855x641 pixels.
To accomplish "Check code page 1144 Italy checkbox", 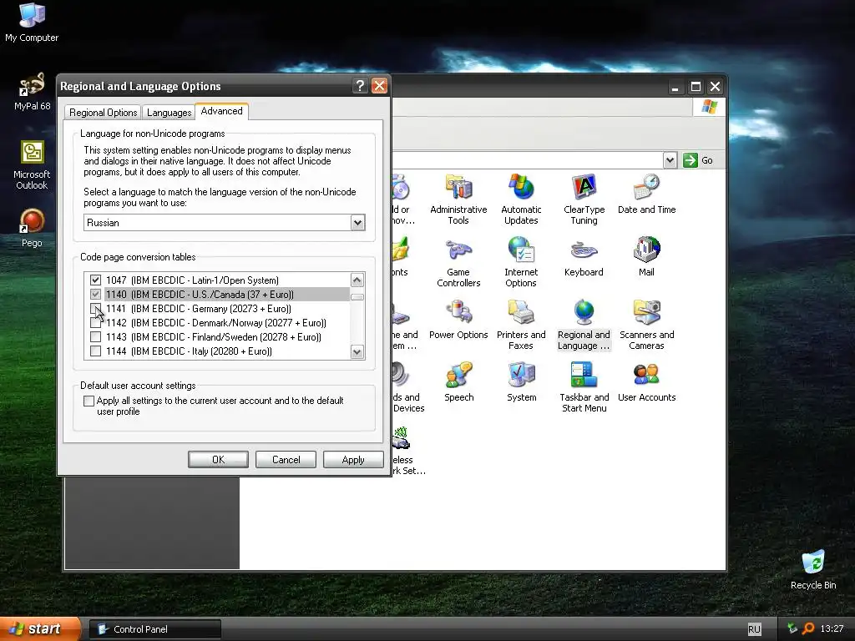I will pyautogui.click(x=95, y=351).
